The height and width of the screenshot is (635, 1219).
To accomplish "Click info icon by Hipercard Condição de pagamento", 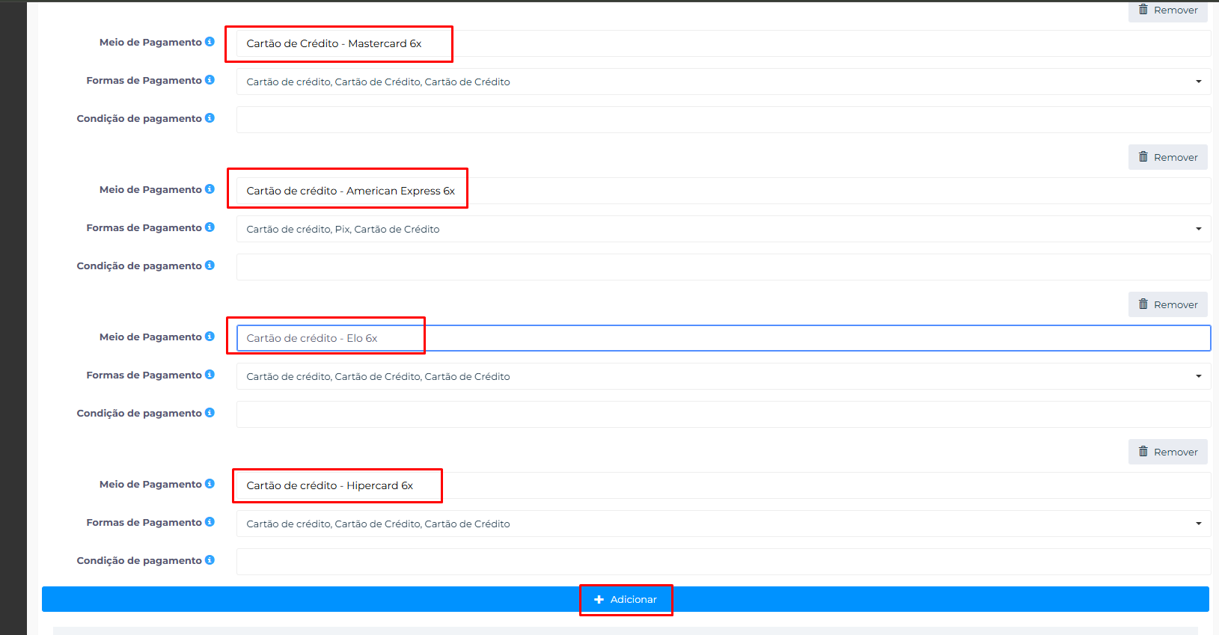I will [210, 560].
